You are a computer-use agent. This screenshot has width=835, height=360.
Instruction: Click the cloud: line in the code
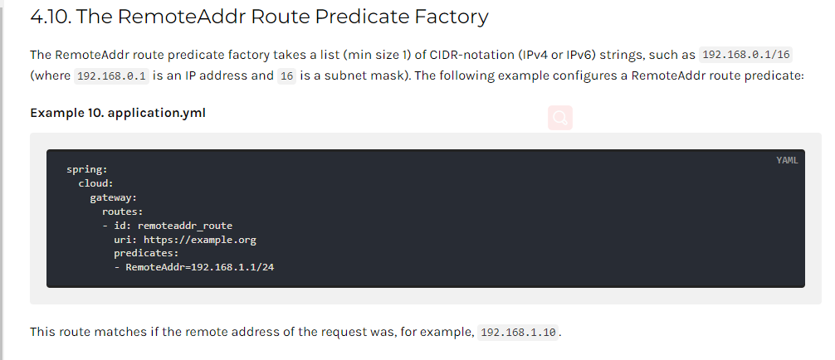95,183
